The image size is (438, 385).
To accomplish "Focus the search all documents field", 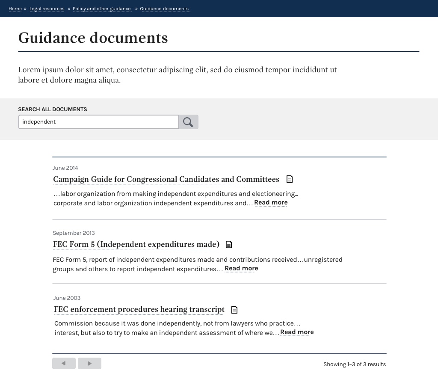I will (x=99, y=122).
